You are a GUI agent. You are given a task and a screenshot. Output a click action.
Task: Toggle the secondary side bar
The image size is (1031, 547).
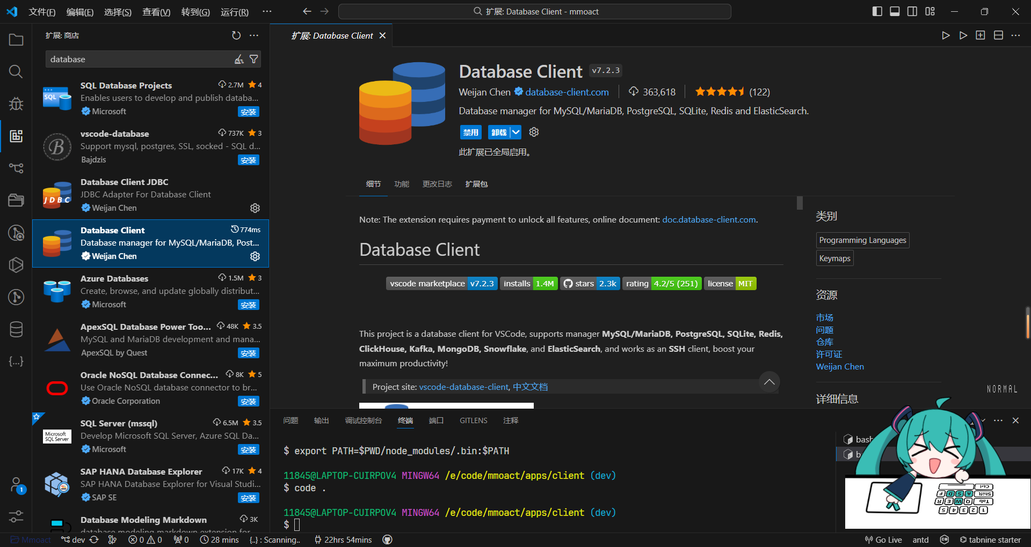(x=912, y=11)
